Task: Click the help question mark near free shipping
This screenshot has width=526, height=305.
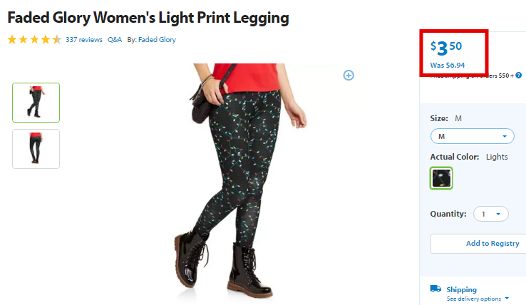Action: pos(519,75)
